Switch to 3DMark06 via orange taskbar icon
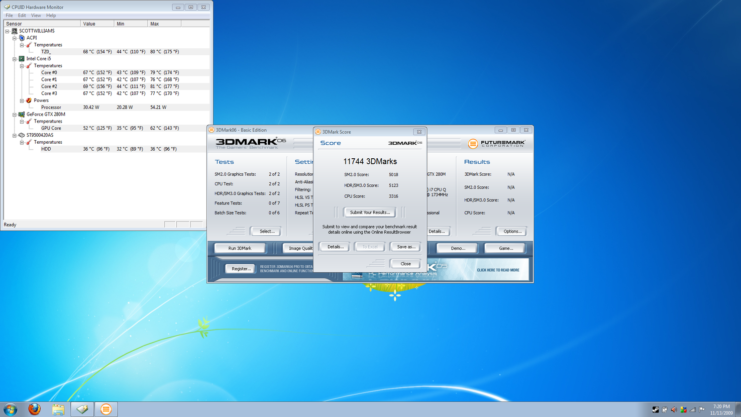 106,409
